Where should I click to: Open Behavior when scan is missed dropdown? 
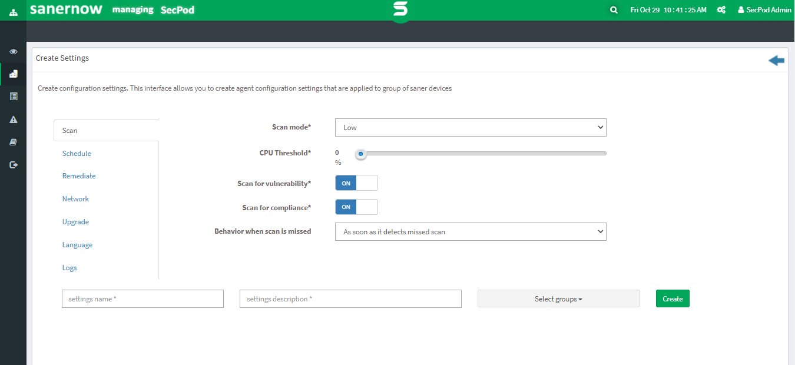tap(471, 231)
